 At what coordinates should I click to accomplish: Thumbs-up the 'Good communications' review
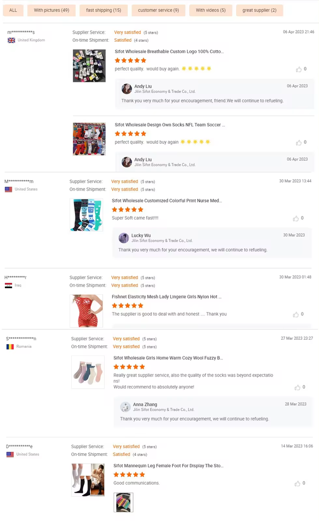pyautogui.click(x=297, y=484)
